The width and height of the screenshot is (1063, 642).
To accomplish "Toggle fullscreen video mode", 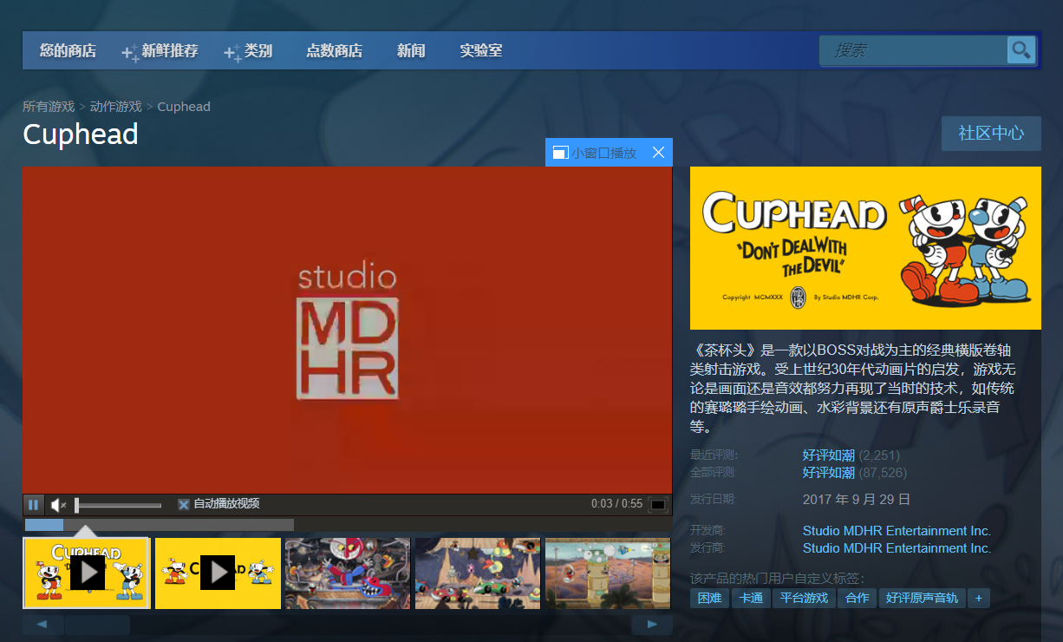I will 658,504.
